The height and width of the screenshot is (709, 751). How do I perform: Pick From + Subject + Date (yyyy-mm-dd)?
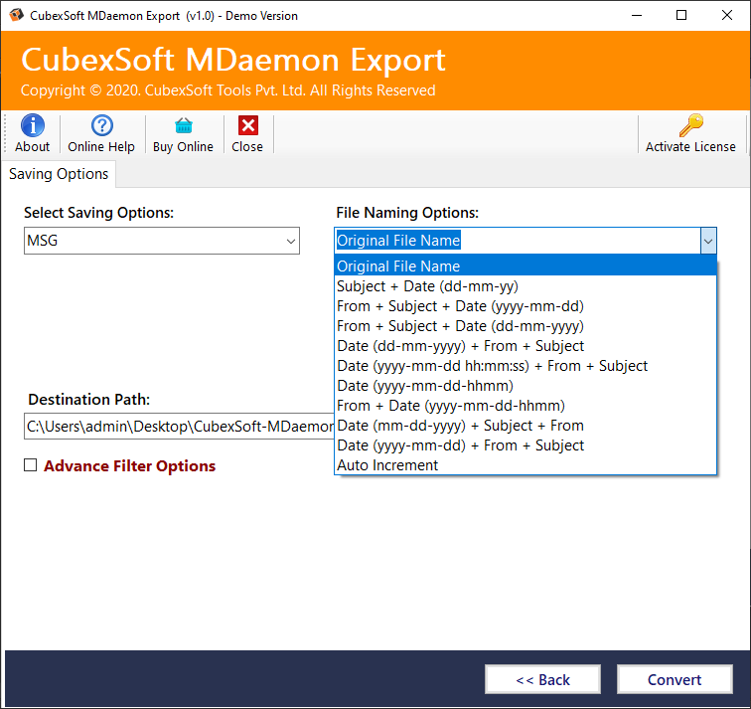(x=460, y=306)
